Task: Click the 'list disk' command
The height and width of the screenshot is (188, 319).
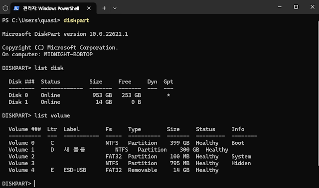Action: tap(49, 68)
